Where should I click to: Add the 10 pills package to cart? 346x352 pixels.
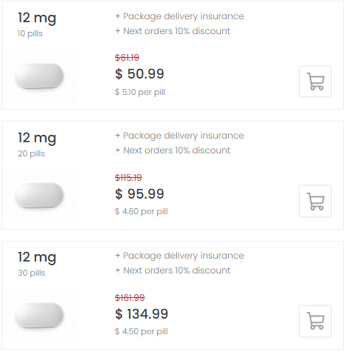(x=315, y=82)
